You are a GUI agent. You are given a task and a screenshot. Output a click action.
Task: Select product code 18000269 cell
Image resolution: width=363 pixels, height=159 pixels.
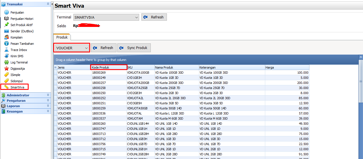click(x=109, y=73)
